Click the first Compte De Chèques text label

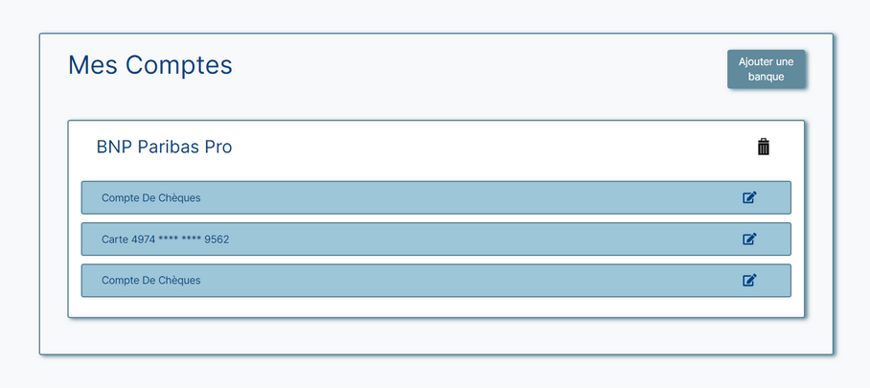point(151,198)
